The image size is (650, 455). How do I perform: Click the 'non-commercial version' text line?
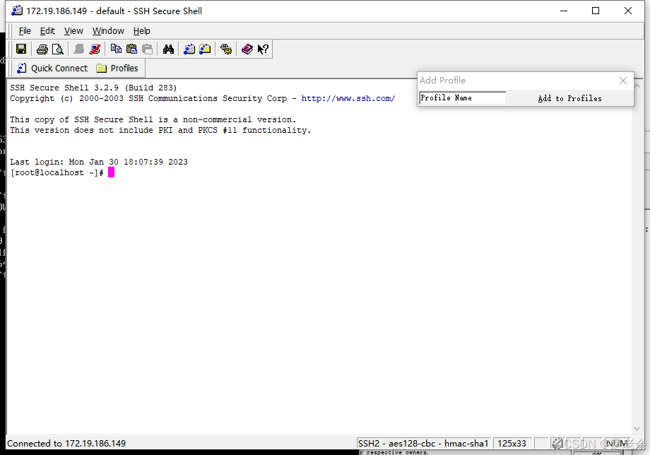(x=153, y=120)
